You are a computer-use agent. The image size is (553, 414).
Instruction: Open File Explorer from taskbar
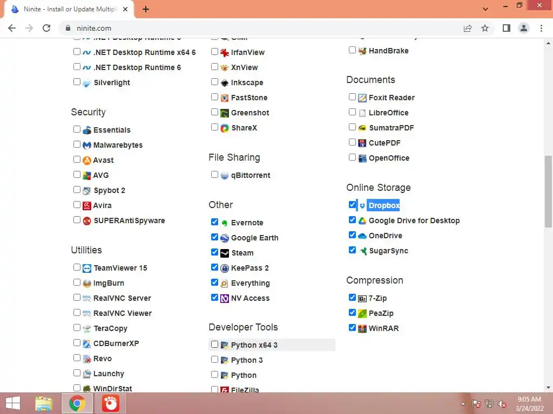[44, 403]
